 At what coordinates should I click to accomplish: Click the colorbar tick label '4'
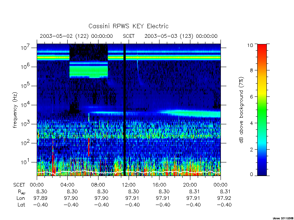click(251, 123)
